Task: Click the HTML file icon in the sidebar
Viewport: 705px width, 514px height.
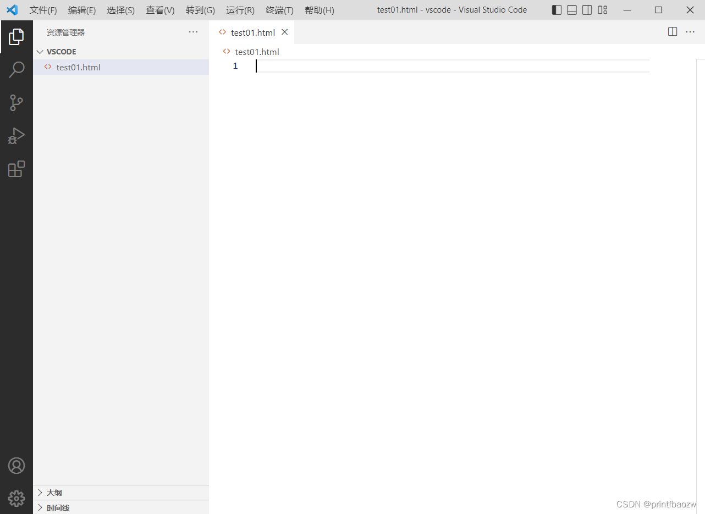Action: (x=48, y=67)
